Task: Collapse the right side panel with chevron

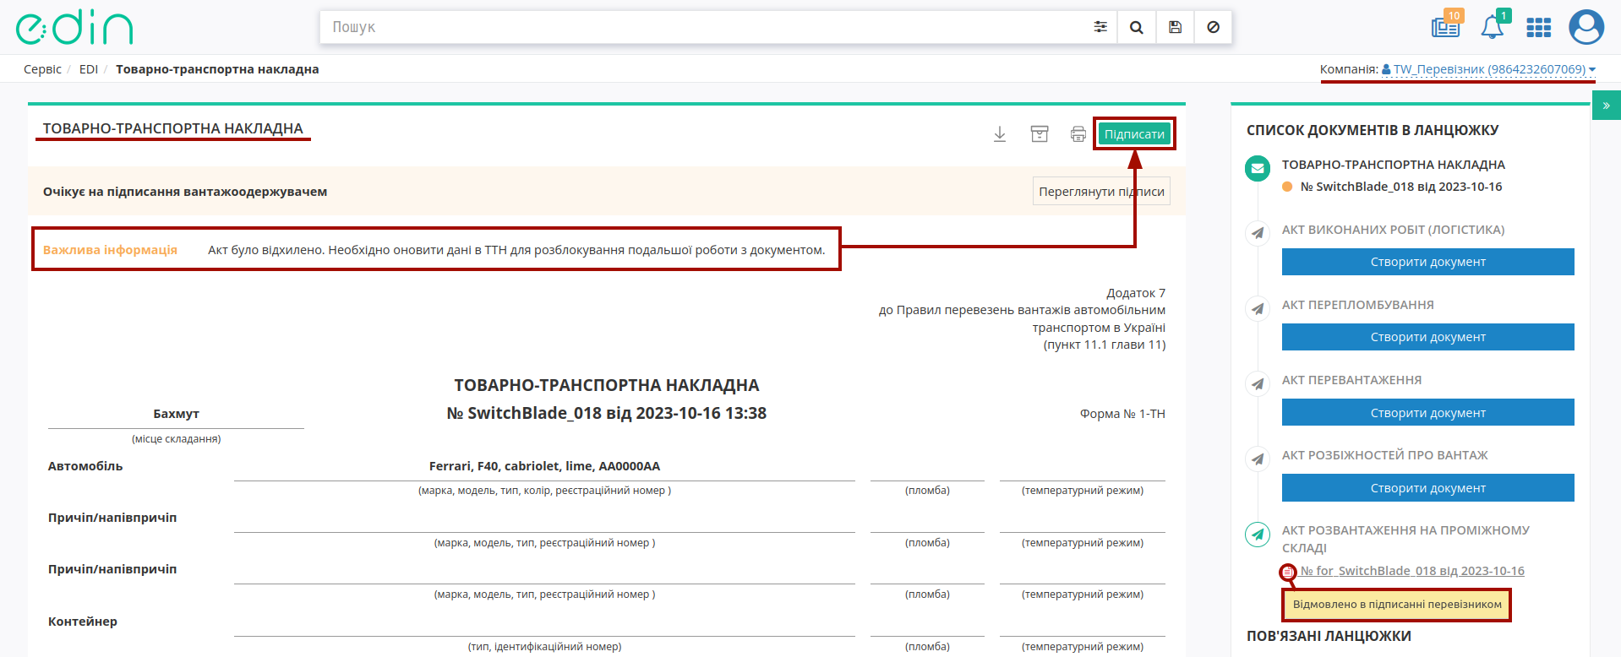Action: click(x=1606, y=106)
